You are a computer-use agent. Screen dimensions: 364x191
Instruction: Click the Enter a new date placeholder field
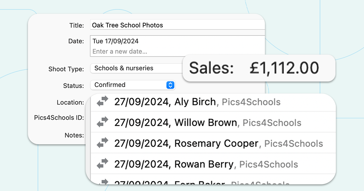pos(120,51)
